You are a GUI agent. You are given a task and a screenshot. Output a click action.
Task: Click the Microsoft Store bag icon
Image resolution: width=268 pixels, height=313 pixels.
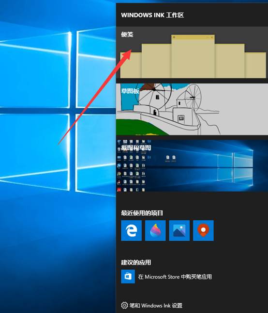coord(128,277)
